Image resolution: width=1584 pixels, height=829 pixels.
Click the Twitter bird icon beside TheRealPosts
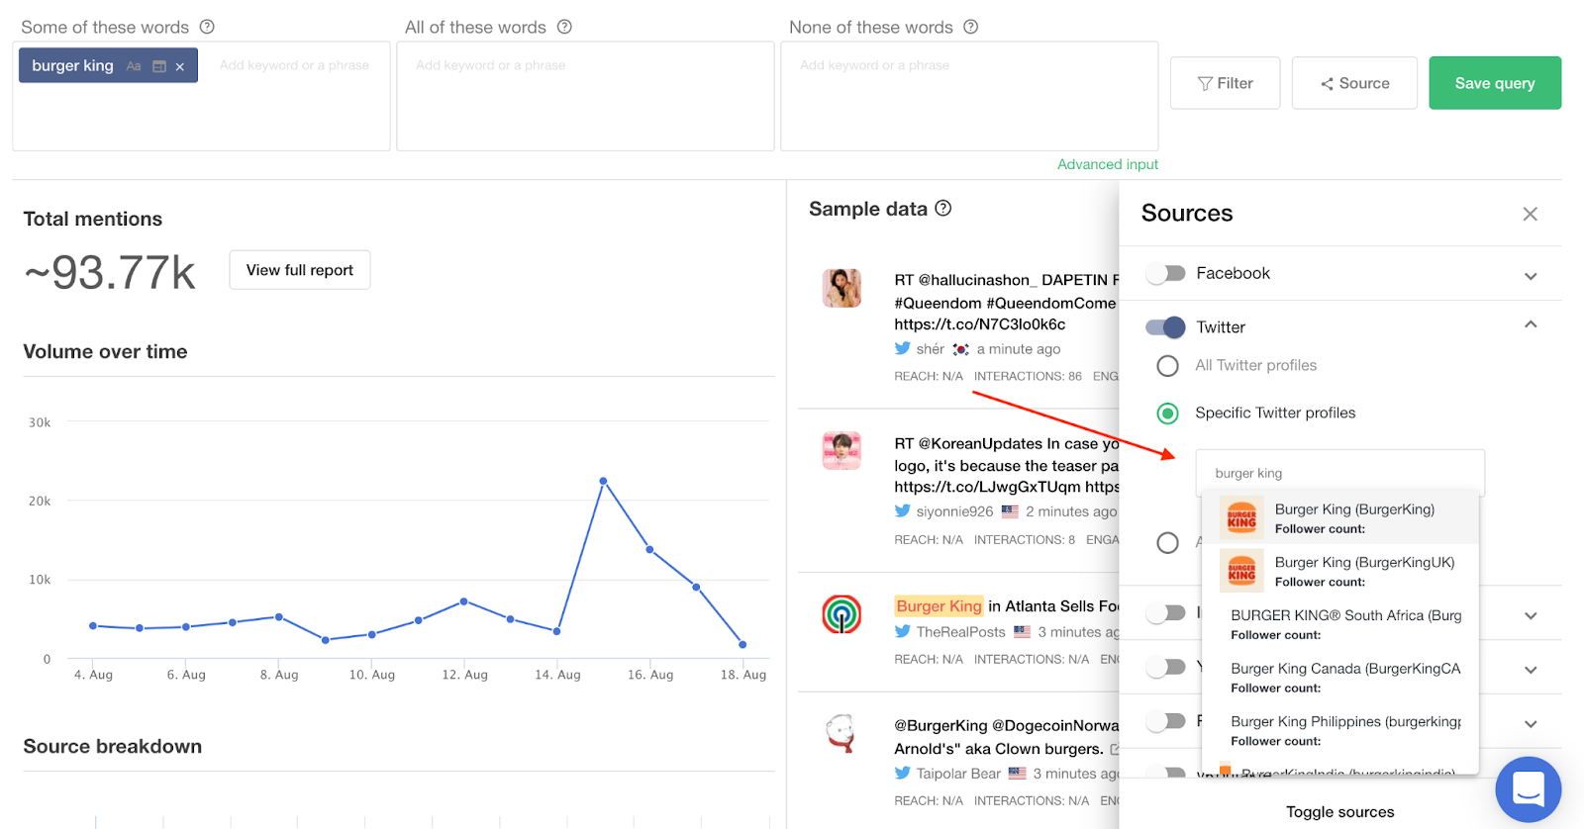tap(902, 631)
